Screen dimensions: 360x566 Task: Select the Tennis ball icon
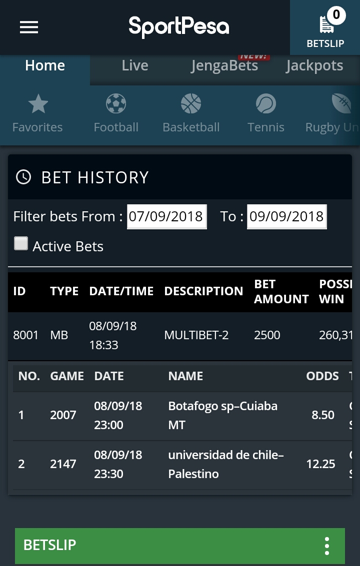coord(266,104)
